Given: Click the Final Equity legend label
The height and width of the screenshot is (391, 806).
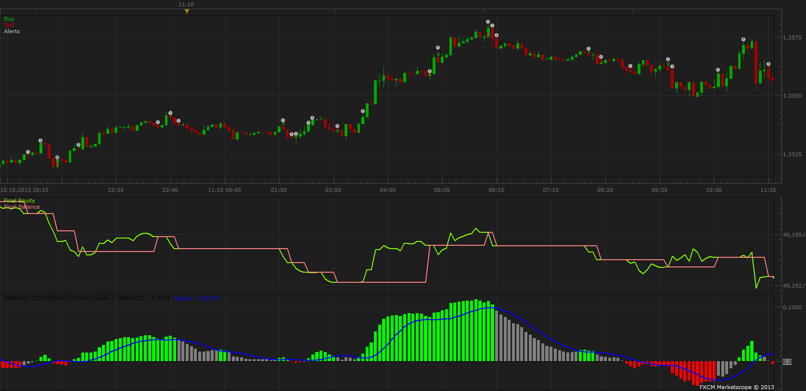Looking at the screenshot, I should pyautogui.click(x=20, y=201).
